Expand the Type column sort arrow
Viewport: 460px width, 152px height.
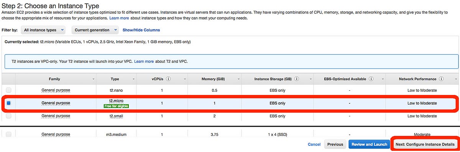(133, 79)
